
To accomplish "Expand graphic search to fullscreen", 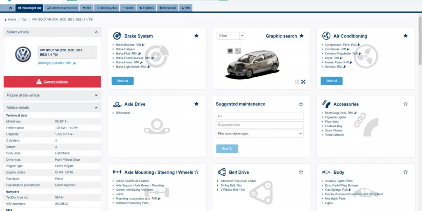I will (303, 82).
